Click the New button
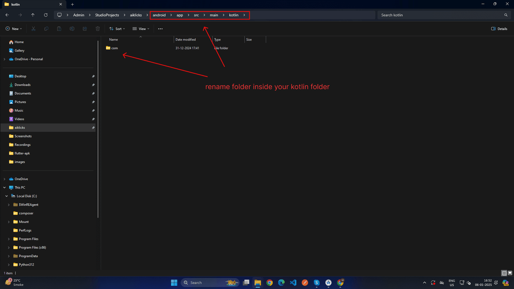Screen dimensions: 514x289 (x=14, y=29)
